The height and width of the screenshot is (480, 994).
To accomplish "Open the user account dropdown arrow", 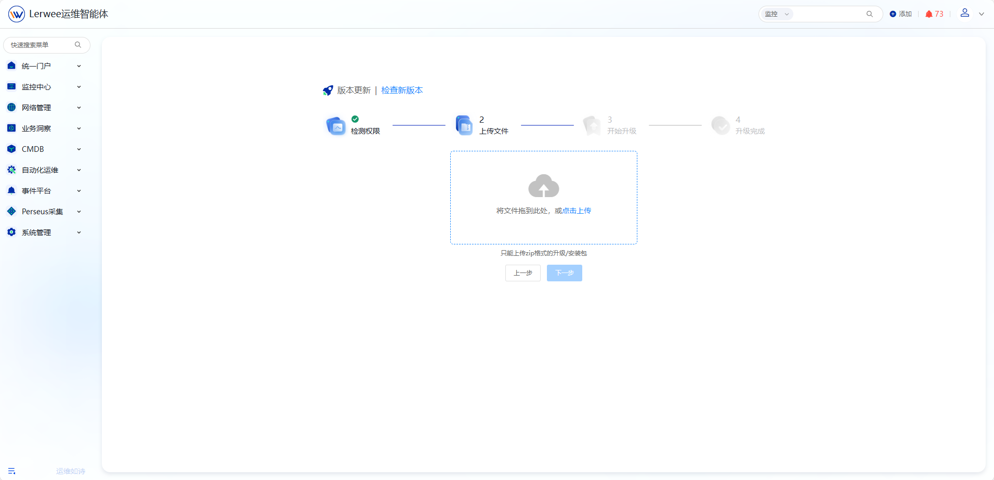I will (982, 14).
